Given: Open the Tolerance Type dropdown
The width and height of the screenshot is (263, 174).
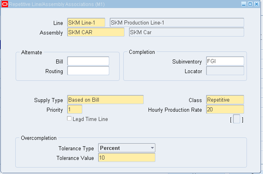Looking at the screenshot, I should click(152, 148).
